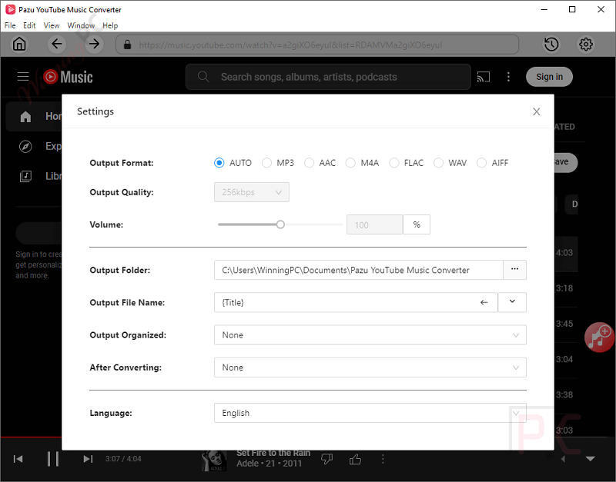
Task: Click the 3:18 duration track row
Action: pyautogui.click(x=566, y=288)
